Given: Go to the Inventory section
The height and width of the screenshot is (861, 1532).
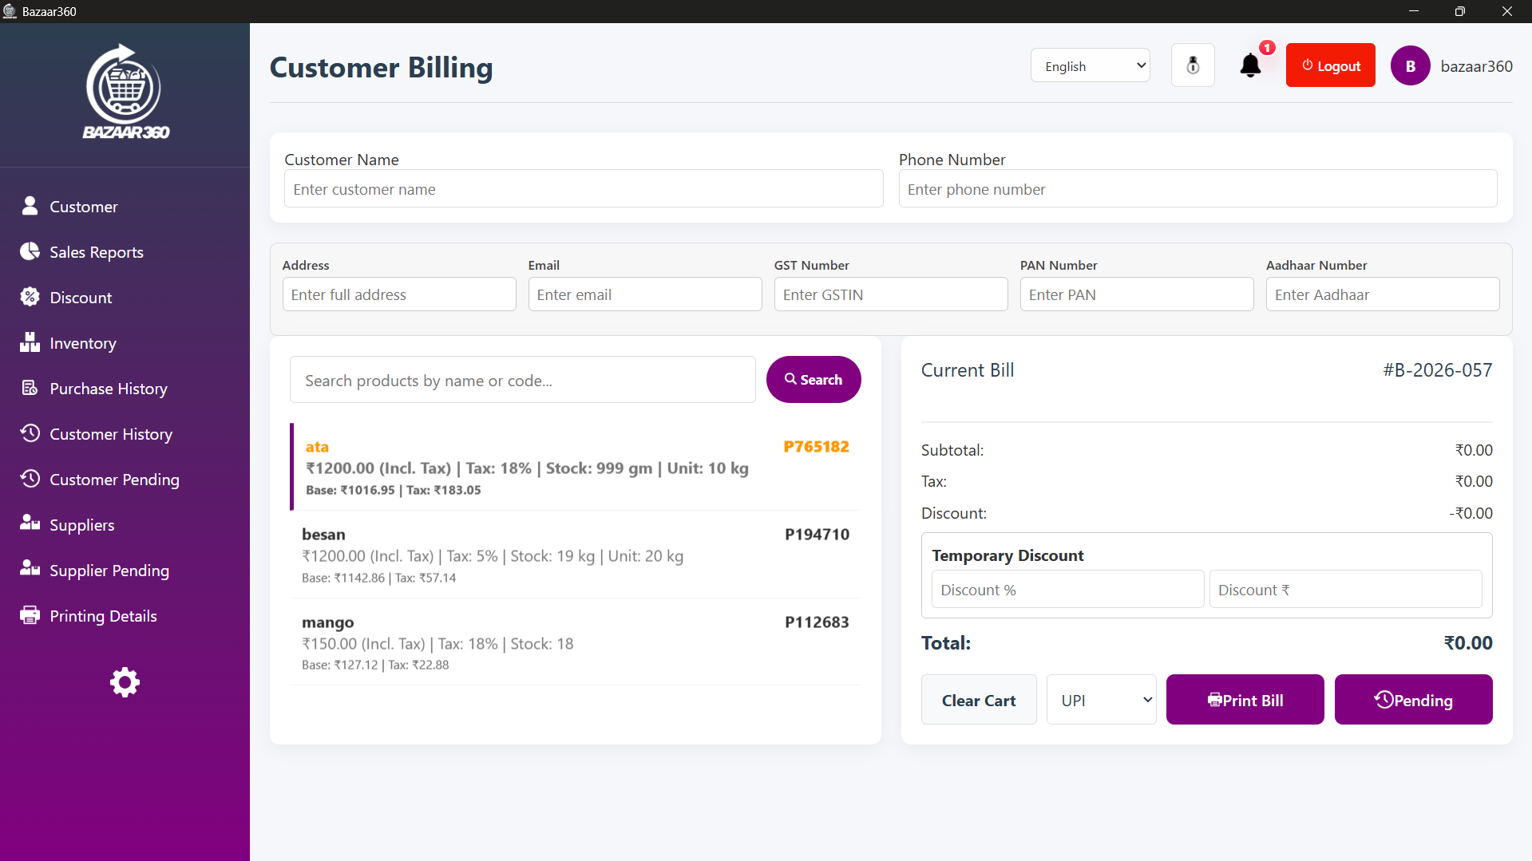Looking at the screenshot, I should [82, 343].
